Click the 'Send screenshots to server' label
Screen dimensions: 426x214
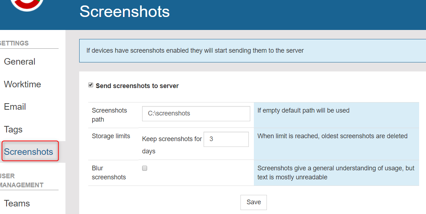click(x=137, y=86)
